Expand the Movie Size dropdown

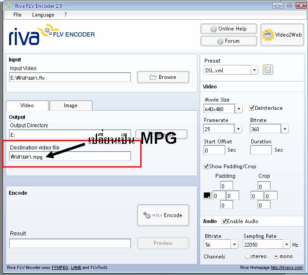click(239, 109)
